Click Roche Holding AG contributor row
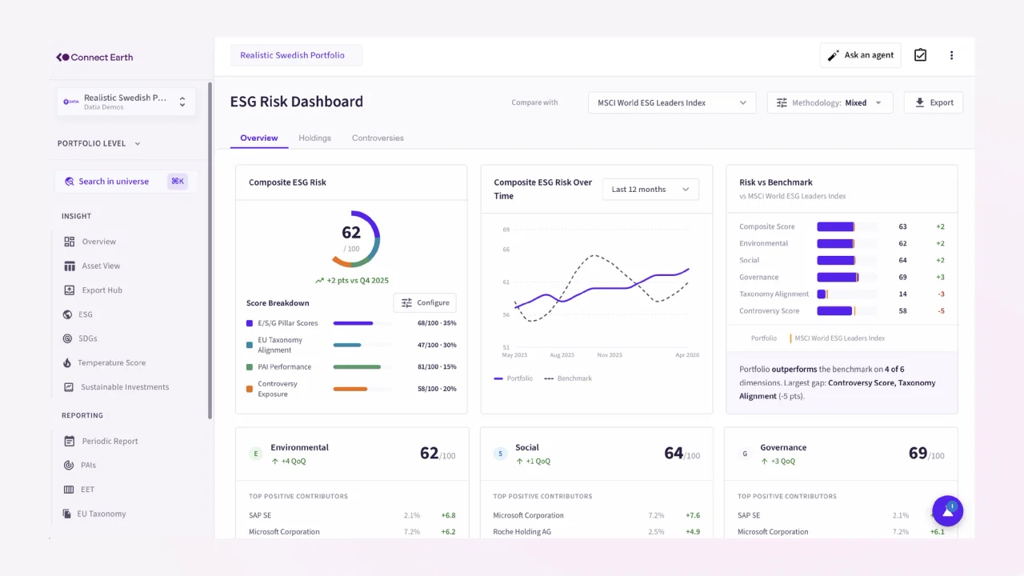Screen dimensions: 1024x576 pos(596,532)
